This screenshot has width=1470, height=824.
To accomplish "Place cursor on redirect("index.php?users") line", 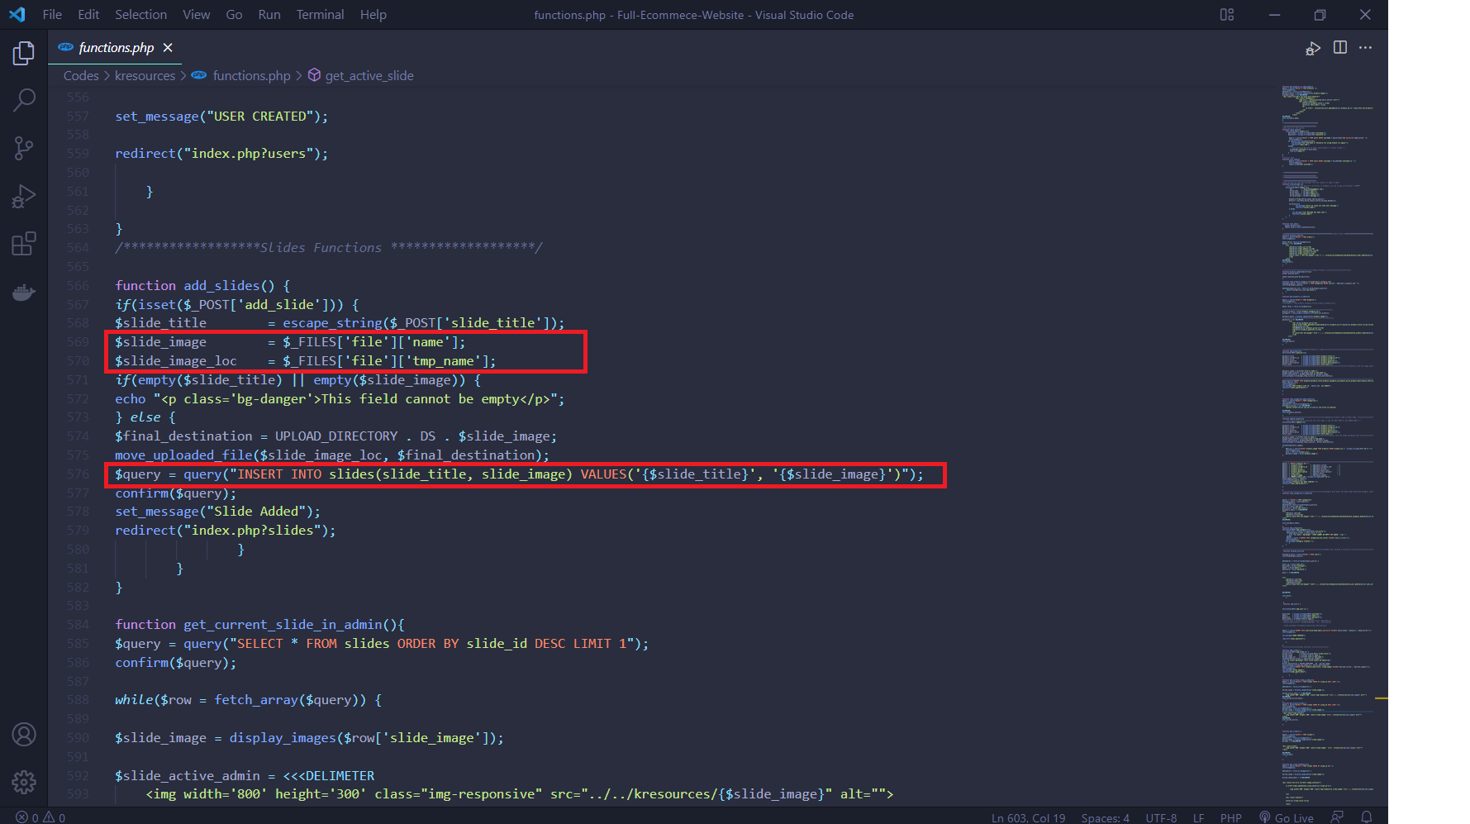I will 221,154.
